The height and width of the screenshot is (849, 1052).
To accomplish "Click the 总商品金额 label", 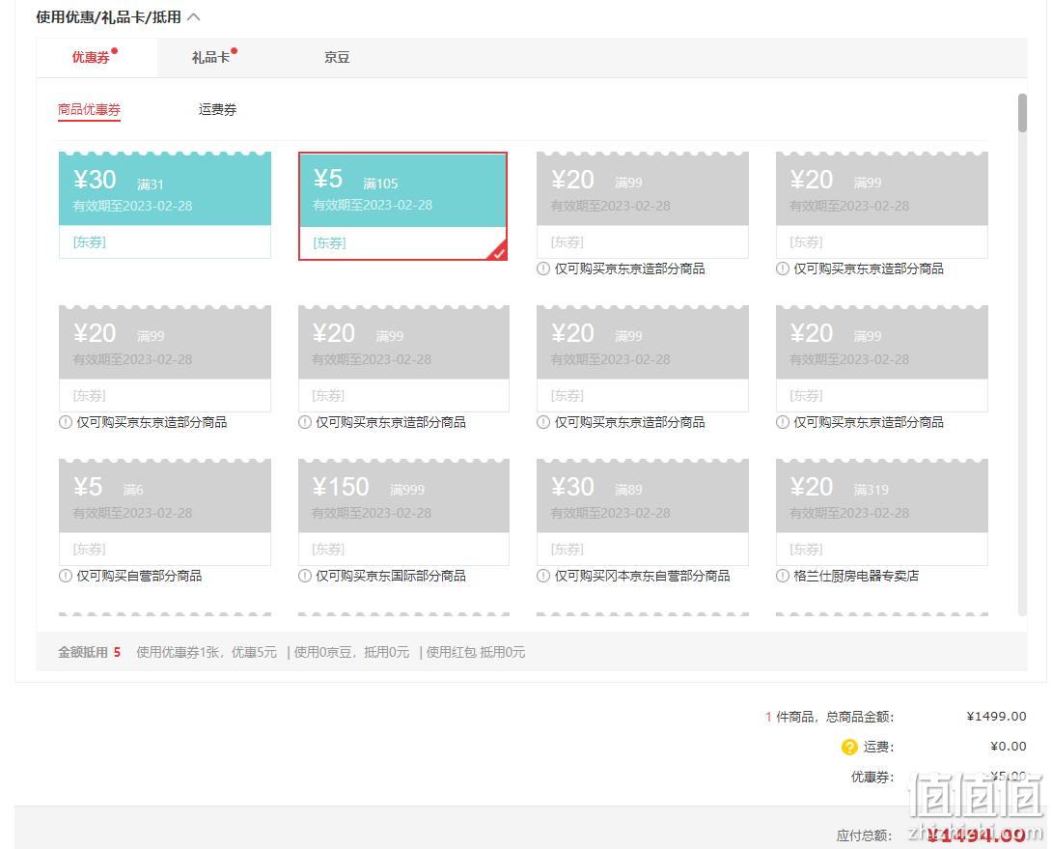I will [x=860, y=718].
